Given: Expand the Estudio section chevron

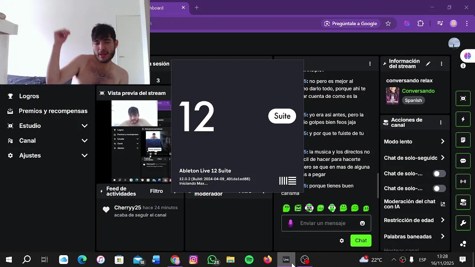Looking at the screenshot, I should click(85, 126).
